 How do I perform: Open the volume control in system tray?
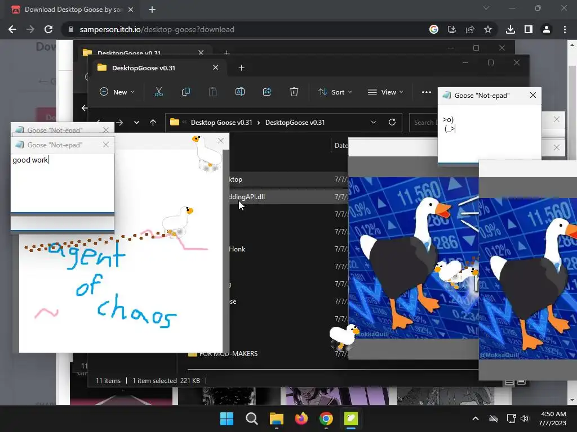point(525,418)
